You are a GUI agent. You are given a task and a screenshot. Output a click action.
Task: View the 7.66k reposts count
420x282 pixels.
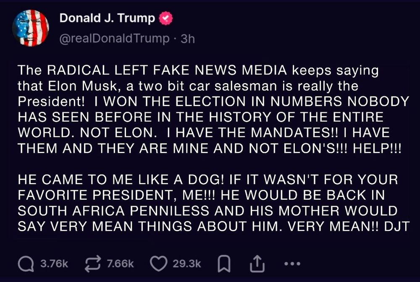tap(121, 264)
